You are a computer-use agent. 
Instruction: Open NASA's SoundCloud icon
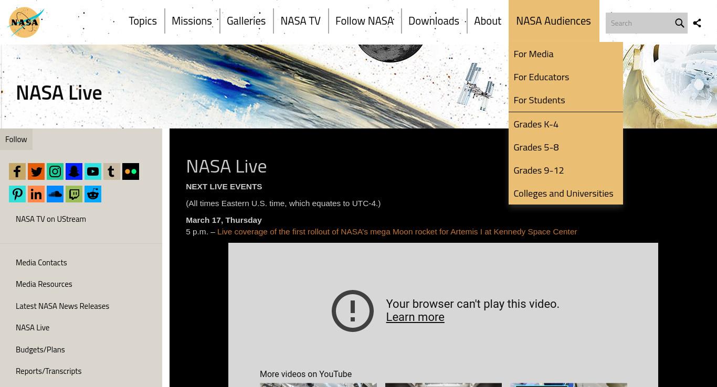pyautogui.click(x=55, y=194)
